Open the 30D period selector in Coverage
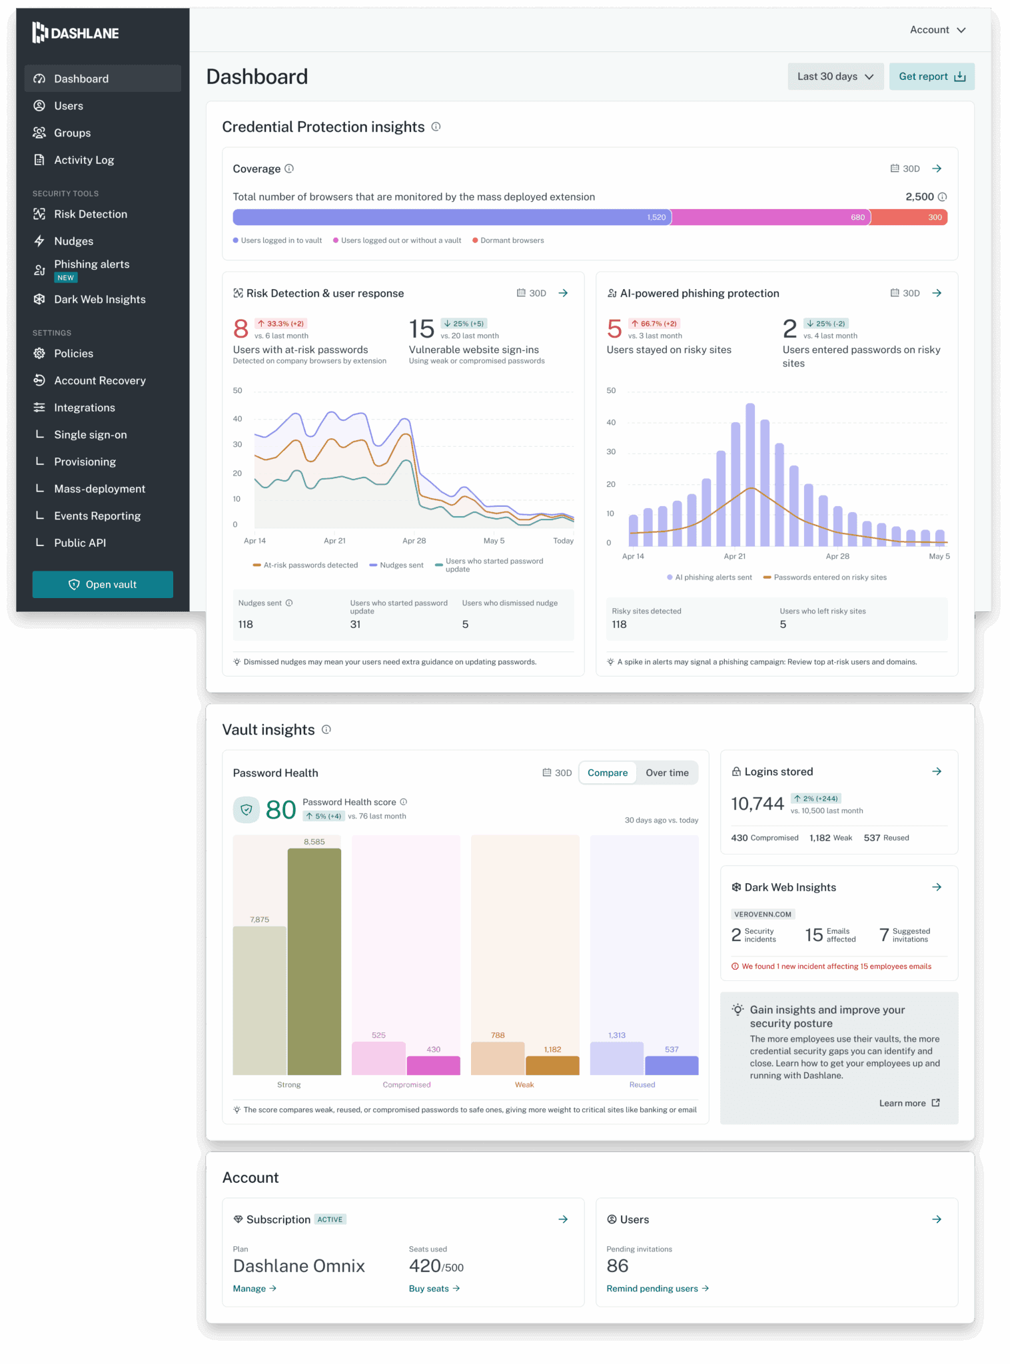This screenshot has width=1010, height=1364. coord(905,169)
